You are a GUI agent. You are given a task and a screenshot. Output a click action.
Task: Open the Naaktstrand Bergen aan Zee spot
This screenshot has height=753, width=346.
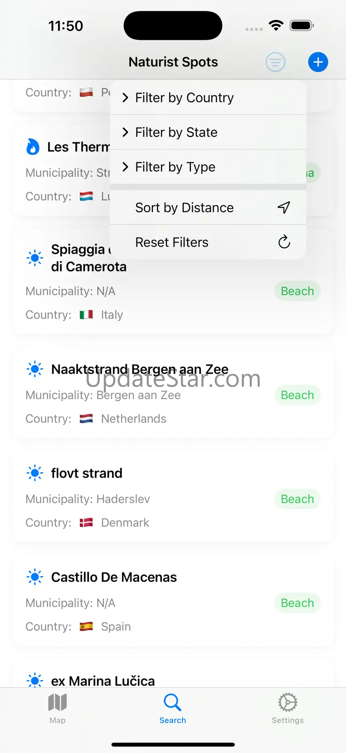140,370
